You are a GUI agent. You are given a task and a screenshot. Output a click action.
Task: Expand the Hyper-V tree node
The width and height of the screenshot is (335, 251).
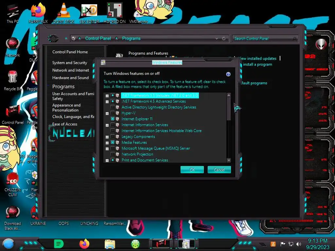click(107, 113)
